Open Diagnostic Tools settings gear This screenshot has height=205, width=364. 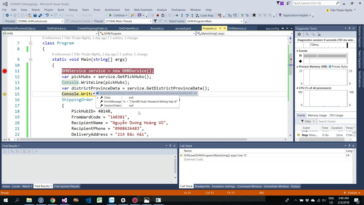[x=299, y=34]
